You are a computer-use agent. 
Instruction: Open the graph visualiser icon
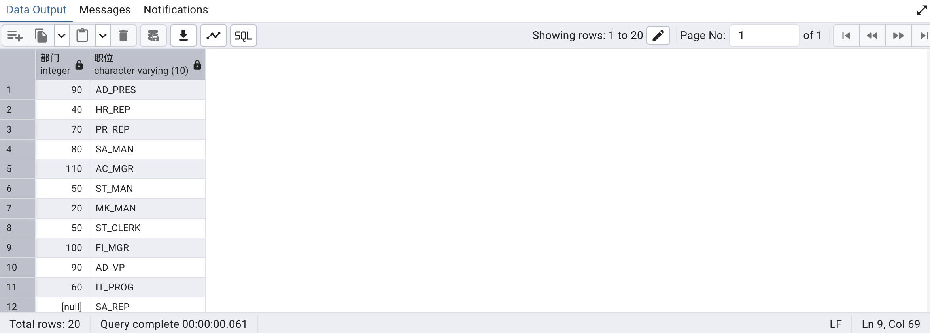click(214, 36)
